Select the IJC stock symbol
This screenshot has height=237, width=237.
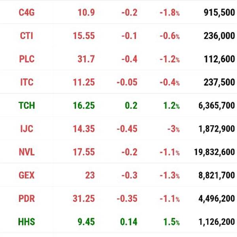coord(27,129)
